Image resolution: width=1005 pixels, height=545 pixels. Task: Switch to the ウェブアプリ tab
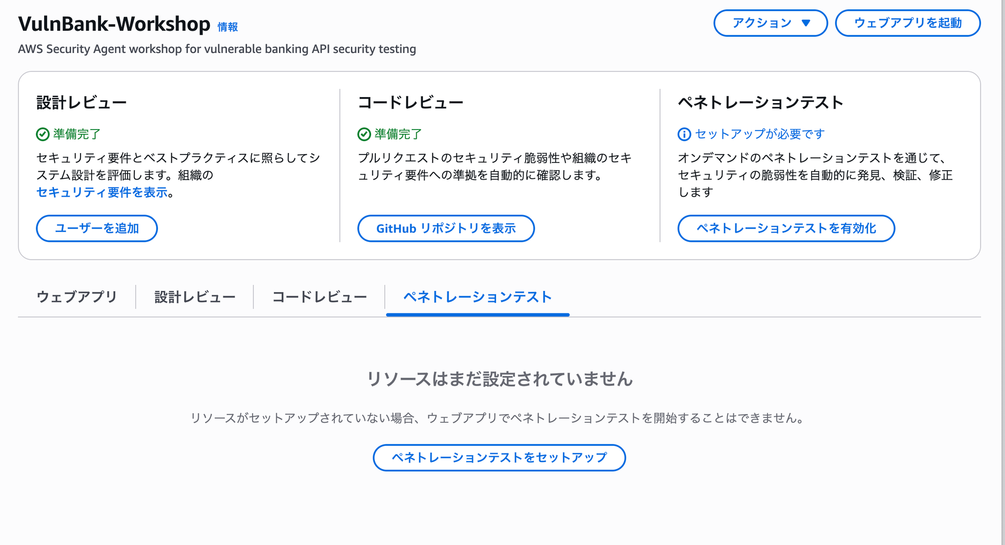click(x=77, y=297)
